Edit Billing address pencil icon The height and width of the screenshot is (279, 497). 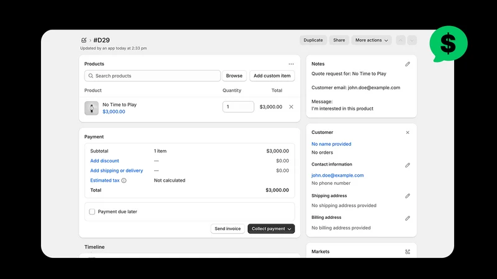click(408, 218)
